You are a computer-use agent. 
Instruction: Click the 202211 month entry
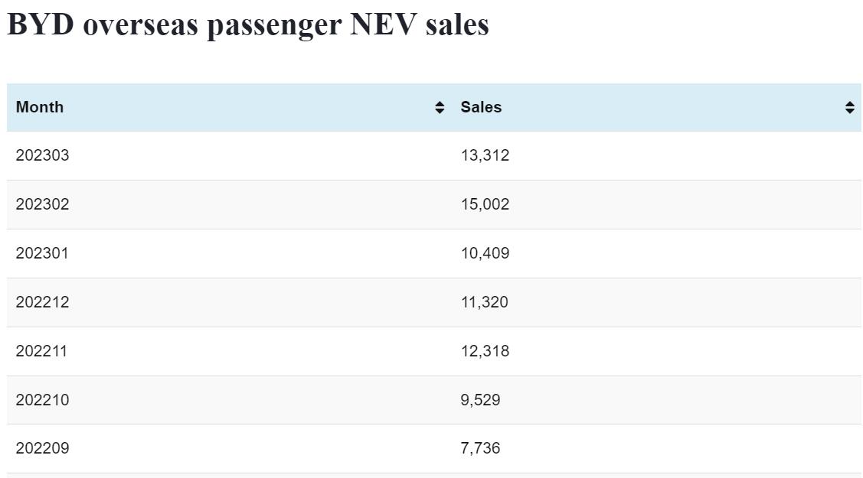coord(41,351)
